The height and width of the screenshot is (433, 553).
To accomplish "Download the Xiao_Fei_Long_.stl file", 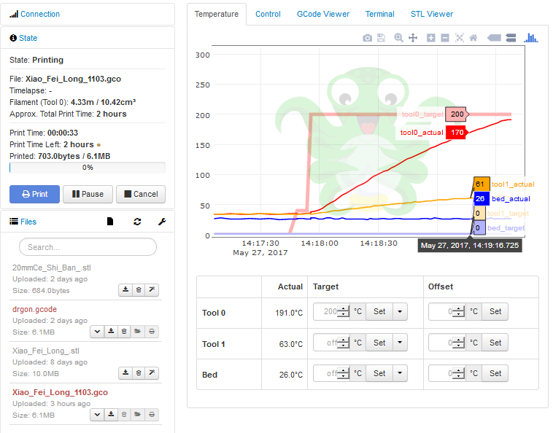I will (125, 373).
